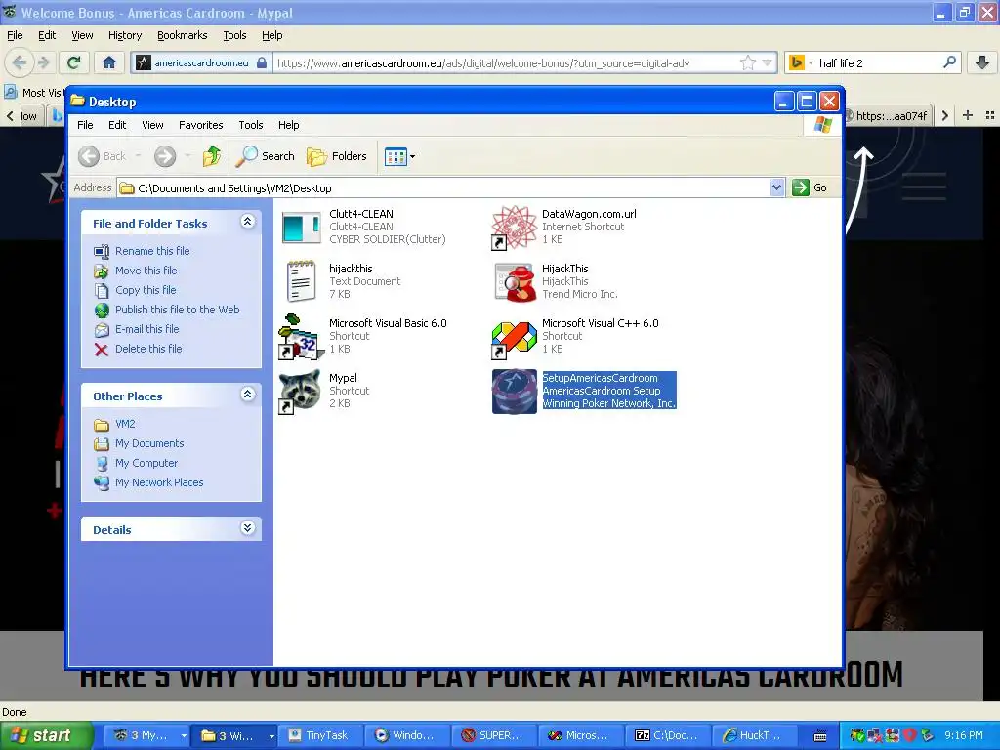Open the SUPER taskbar button
Viewport: 1000px width, 750px height.
pyautogui.click(x=493, y=735)
